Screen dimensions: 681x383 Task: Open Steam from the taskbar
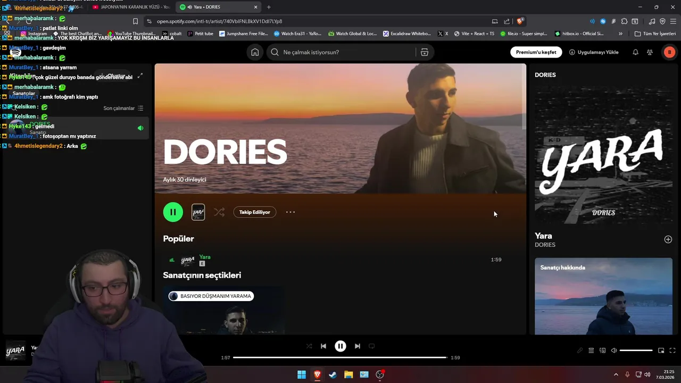333,374
